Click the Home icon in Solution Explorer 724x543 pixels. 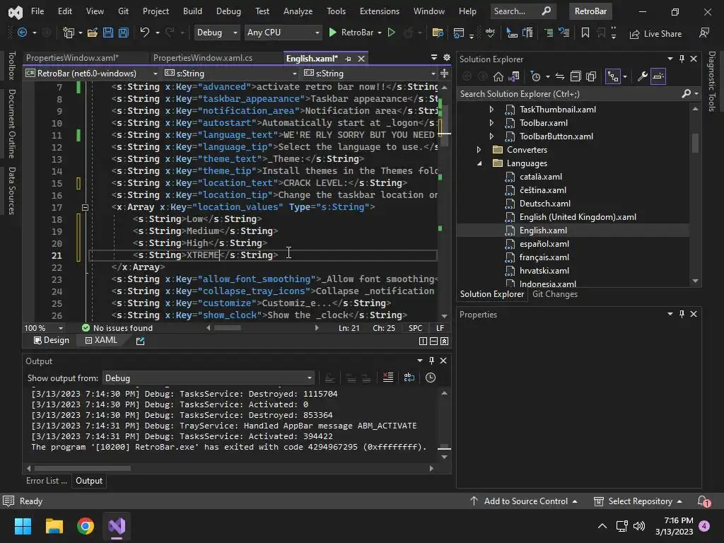click(x=498, y=76)
